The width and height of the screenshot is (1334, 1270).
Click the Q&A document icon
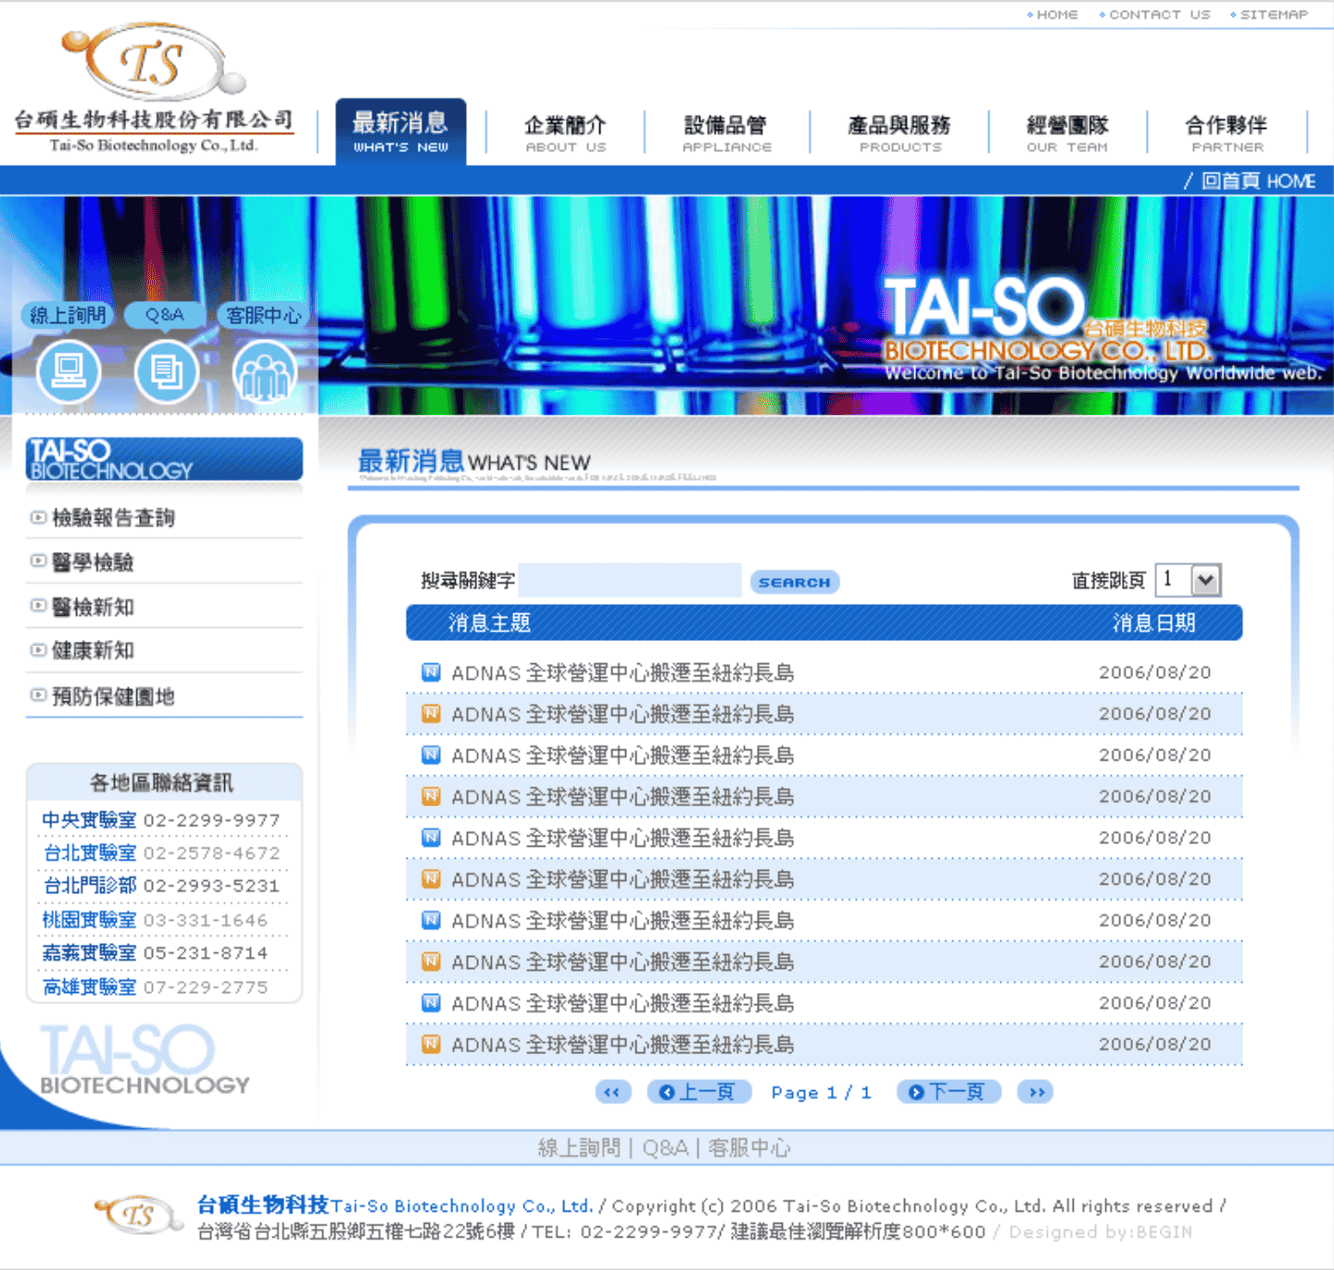click(x=167, y=372)
